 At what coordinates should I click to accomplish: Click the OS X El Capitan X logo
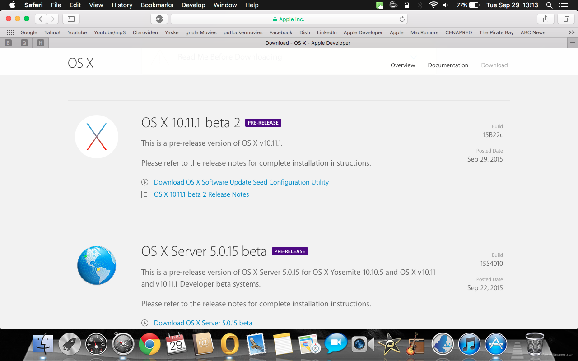click(97, 137)
